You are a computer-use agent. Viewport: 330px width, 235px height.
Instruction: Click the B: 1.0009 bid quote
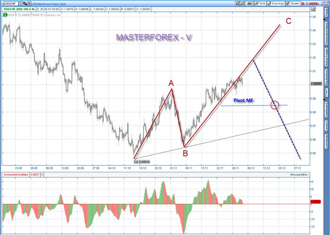click(310, 4)
